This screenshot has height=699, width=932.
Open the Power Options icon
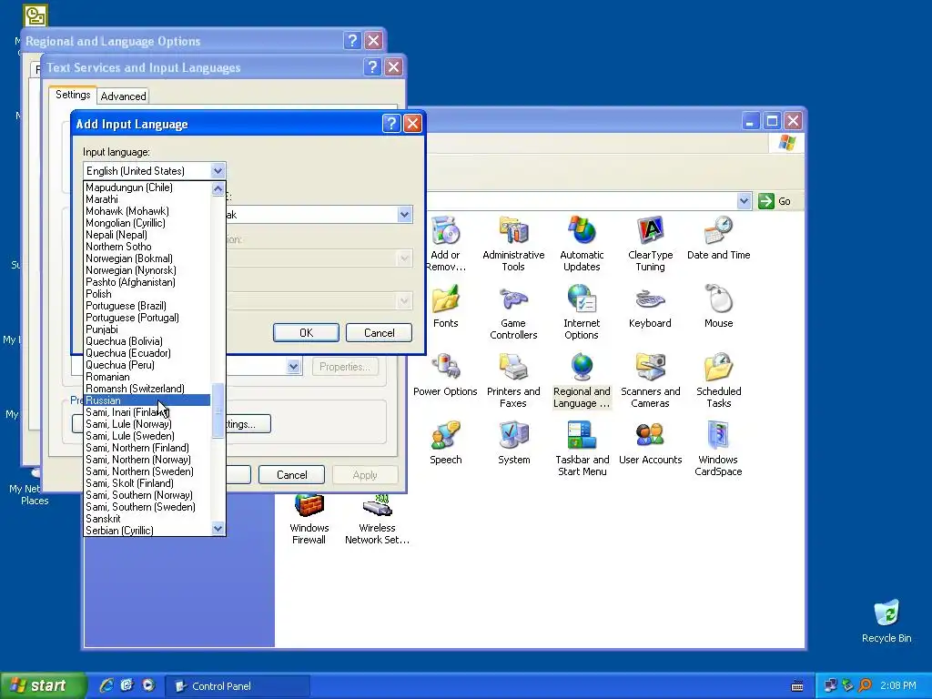pyautogui.click(x=446, y=368)
